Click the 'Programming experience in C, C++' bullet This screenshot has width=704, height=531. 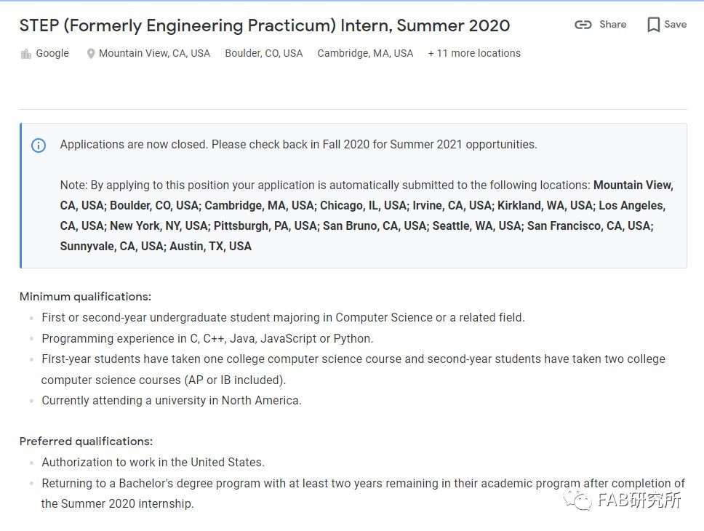coord(207,338)
